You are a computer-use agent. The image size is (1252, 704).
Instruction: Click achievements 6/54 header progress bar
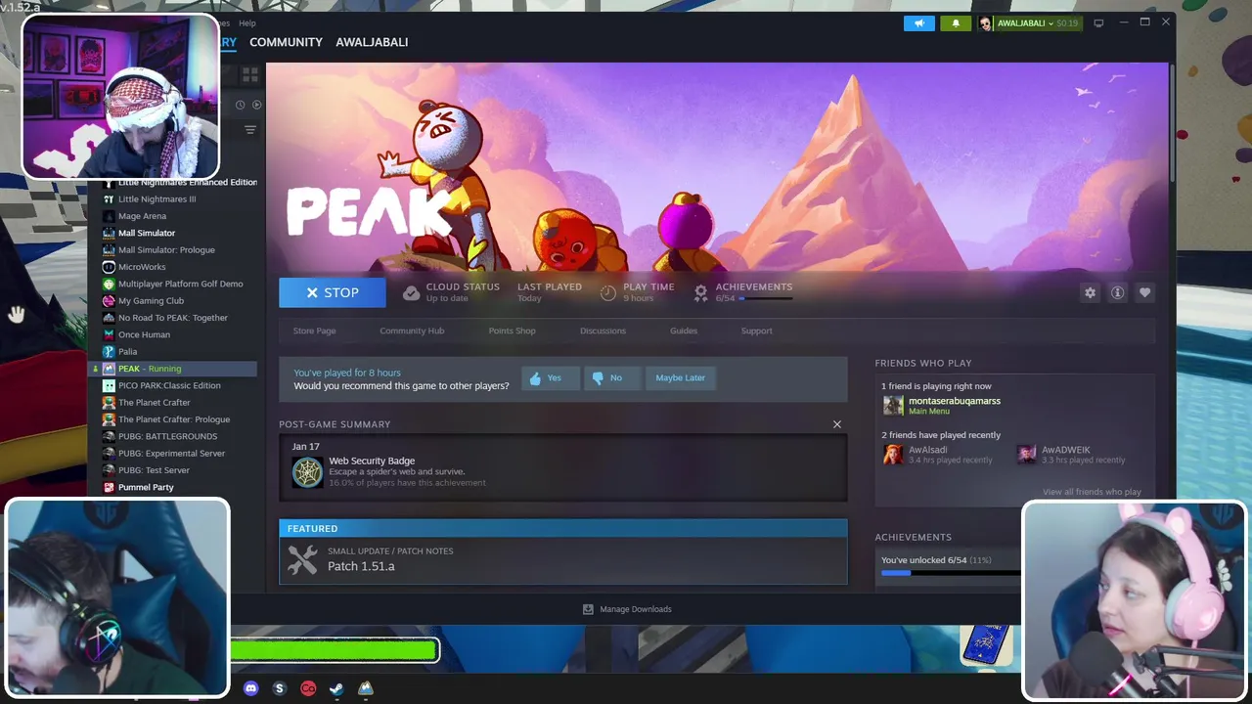click(766, 298)
